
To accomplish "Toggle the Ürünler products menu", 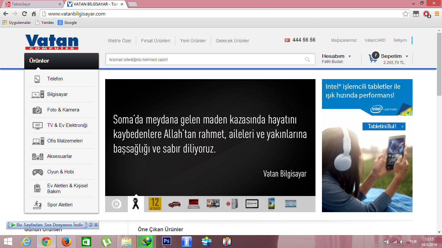I will 61,61.
